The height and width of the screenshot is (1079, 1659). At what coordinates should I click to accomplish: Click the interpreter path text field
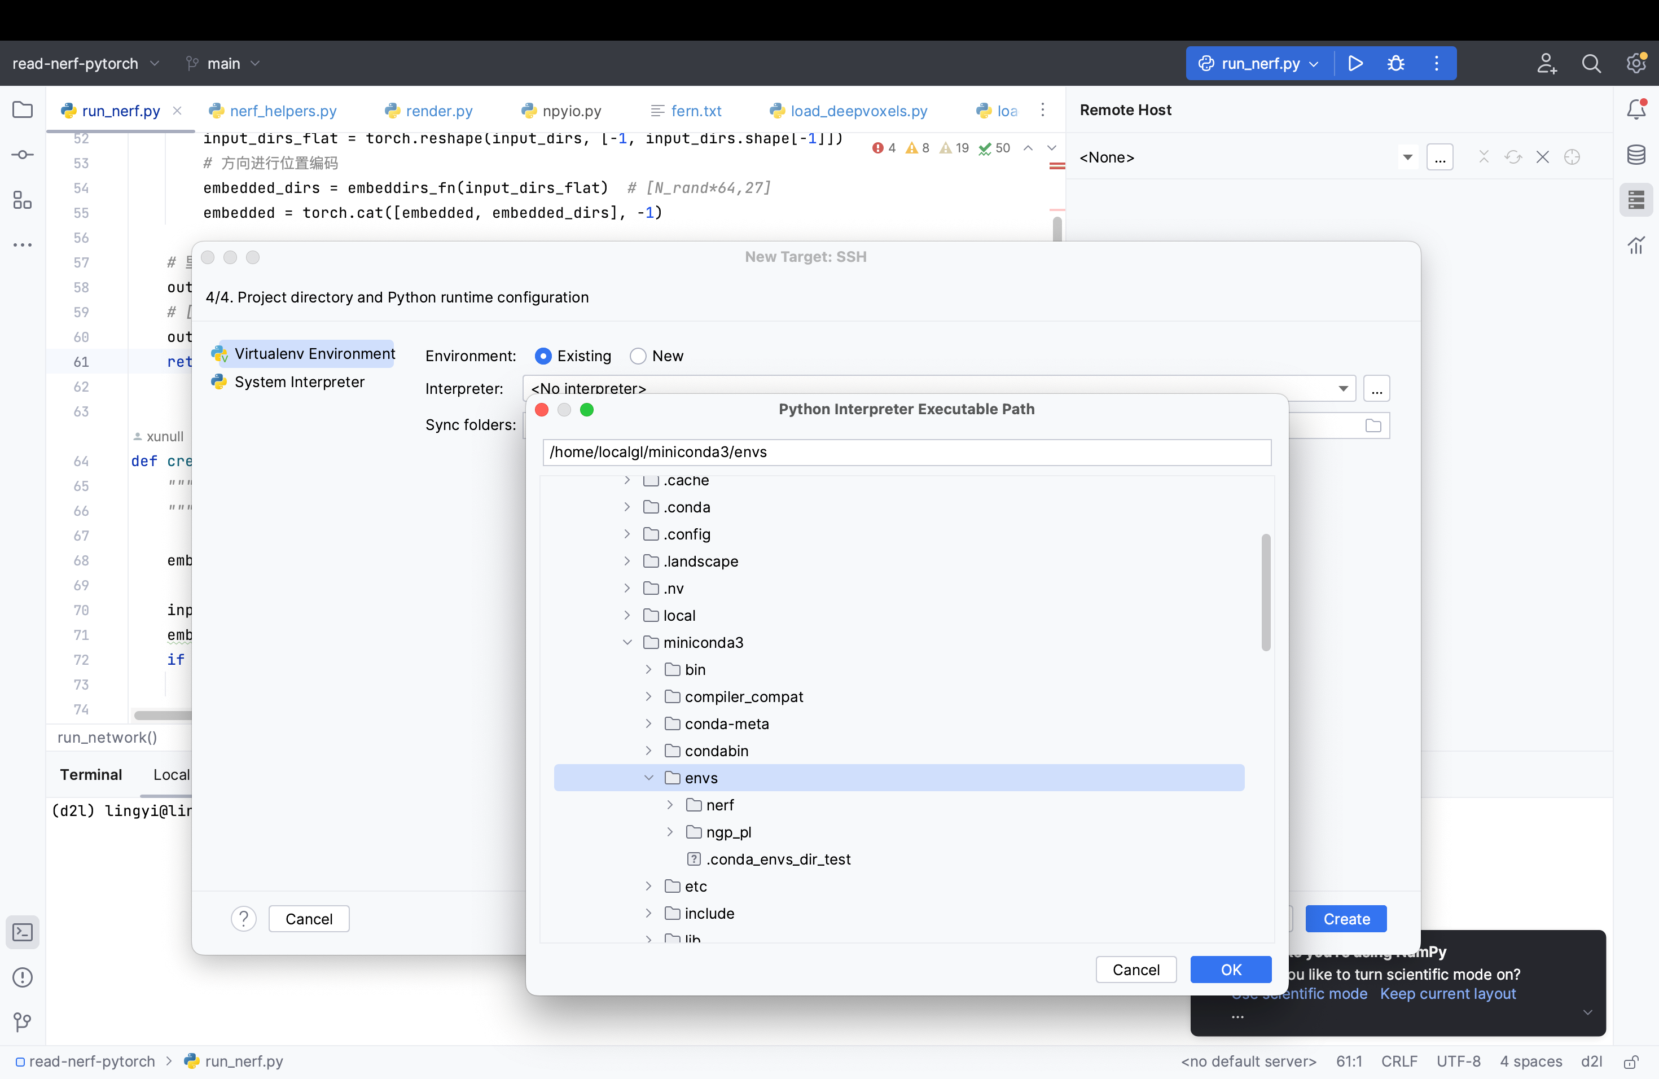(x=906, y=451)
